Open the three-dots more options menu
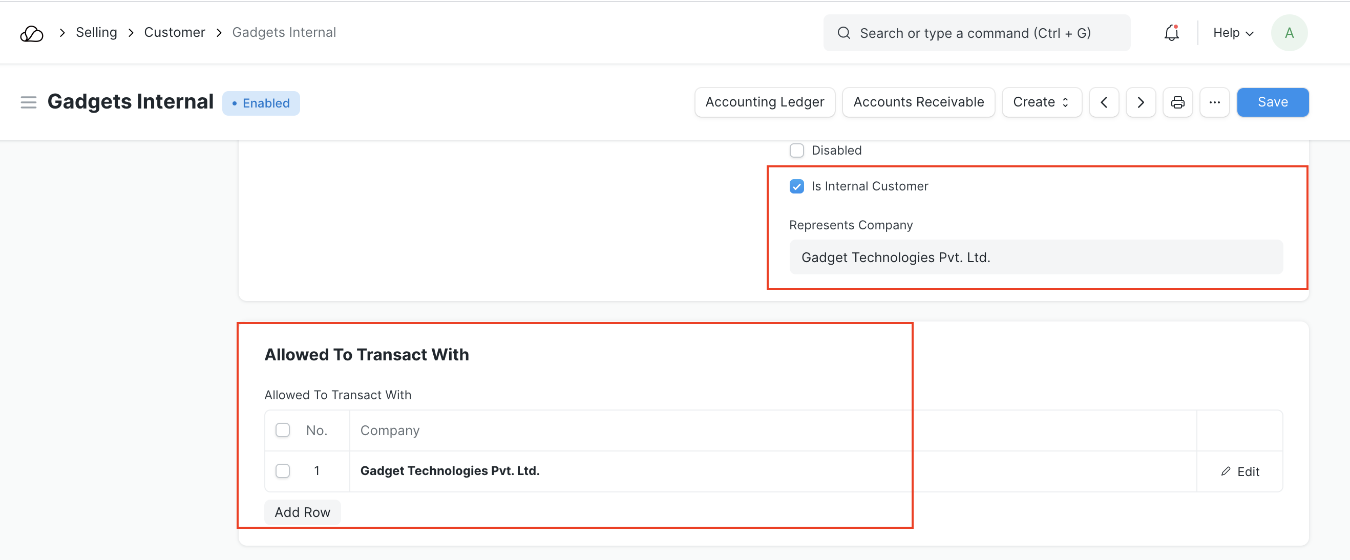This screenshot has height=560, width=1350. [x=1214, y=102]
